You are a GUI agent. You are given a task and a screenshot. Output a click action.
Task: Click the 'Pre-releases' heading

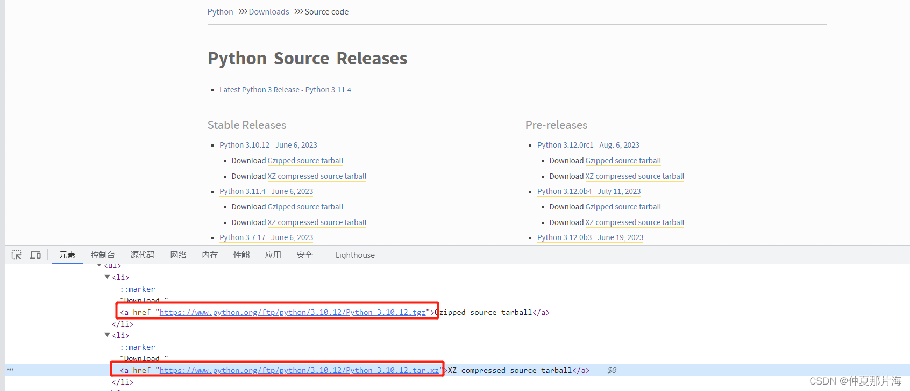point(557,125)
